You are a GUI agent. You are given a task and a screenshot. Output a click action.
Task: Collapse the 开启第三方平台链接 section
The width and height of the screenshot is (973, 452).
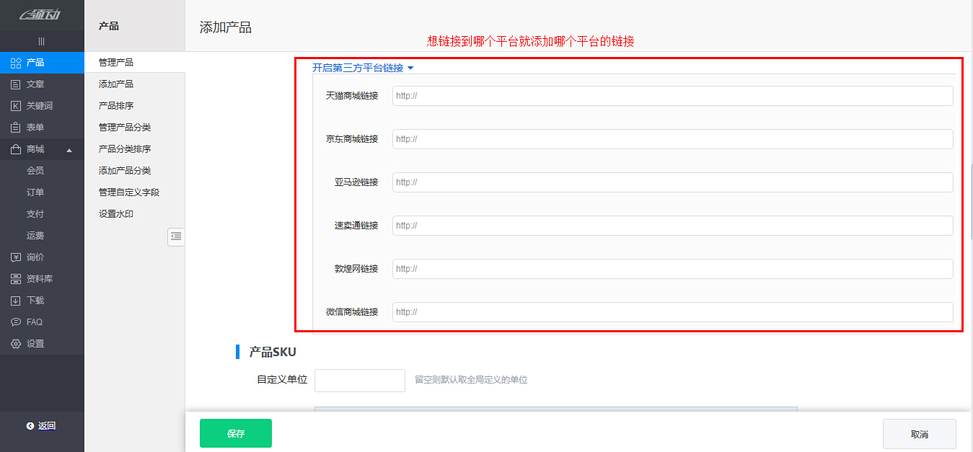(410, 67)
